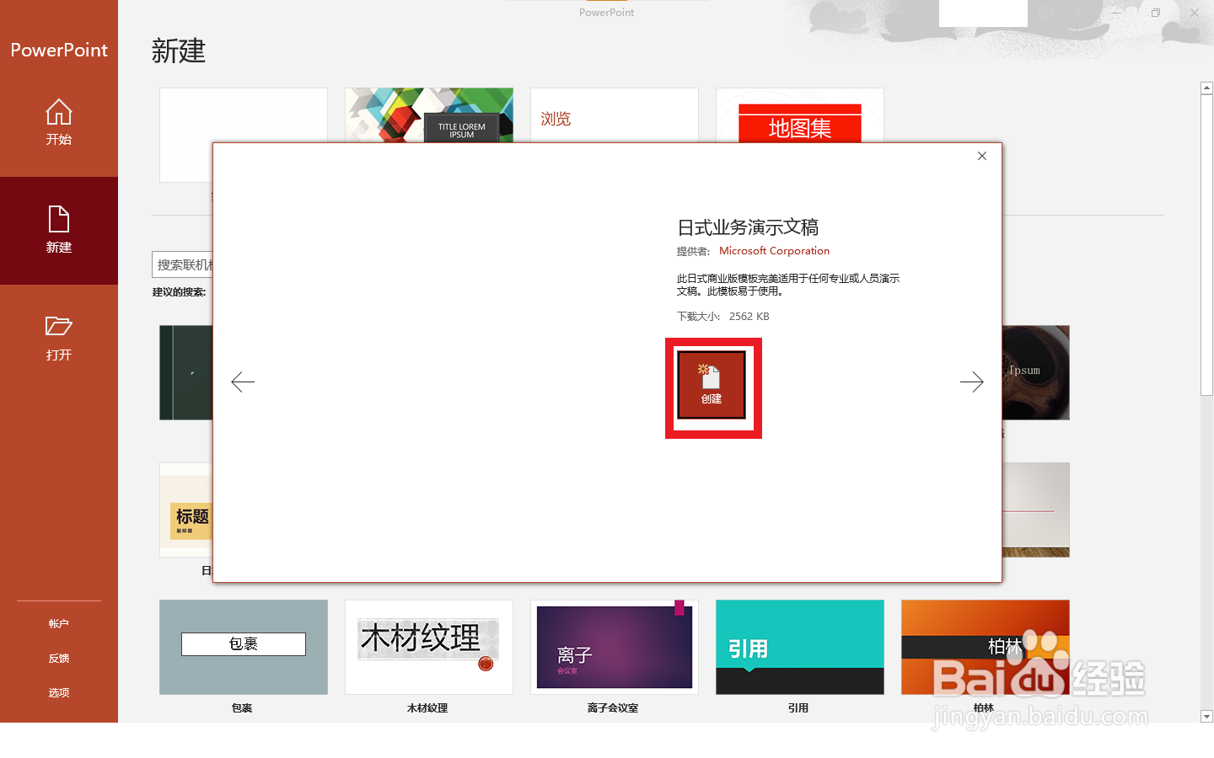Select the yellow 标题 template thumbnail

point(186,510)
